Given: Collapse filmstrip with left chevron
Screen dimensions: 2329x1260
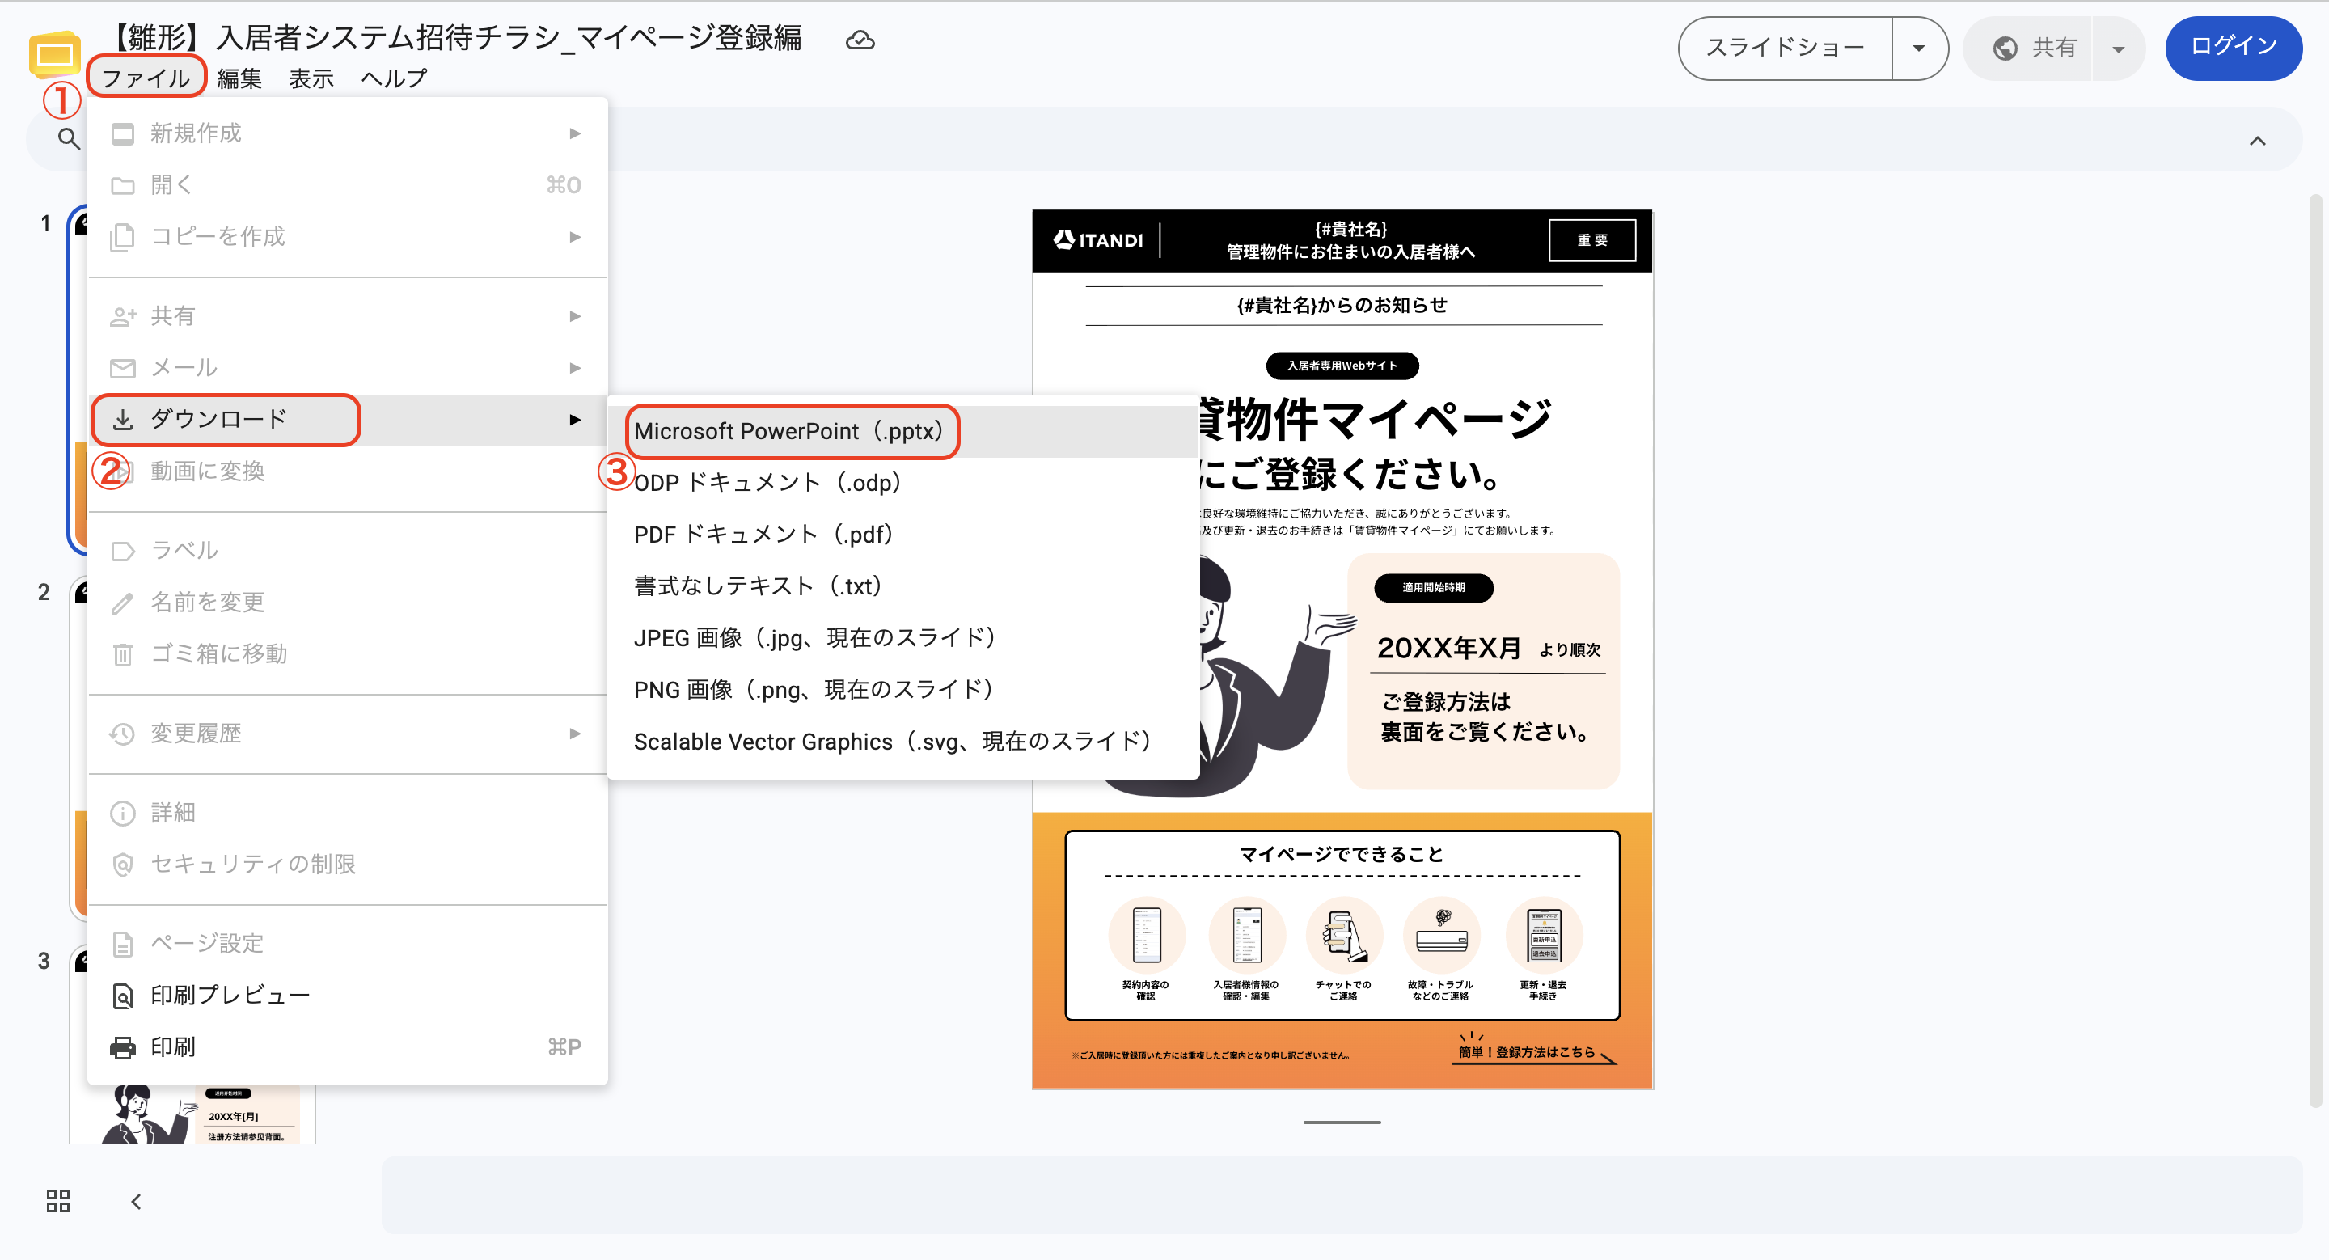Looking at the screenshot, I should (137, 1201).
